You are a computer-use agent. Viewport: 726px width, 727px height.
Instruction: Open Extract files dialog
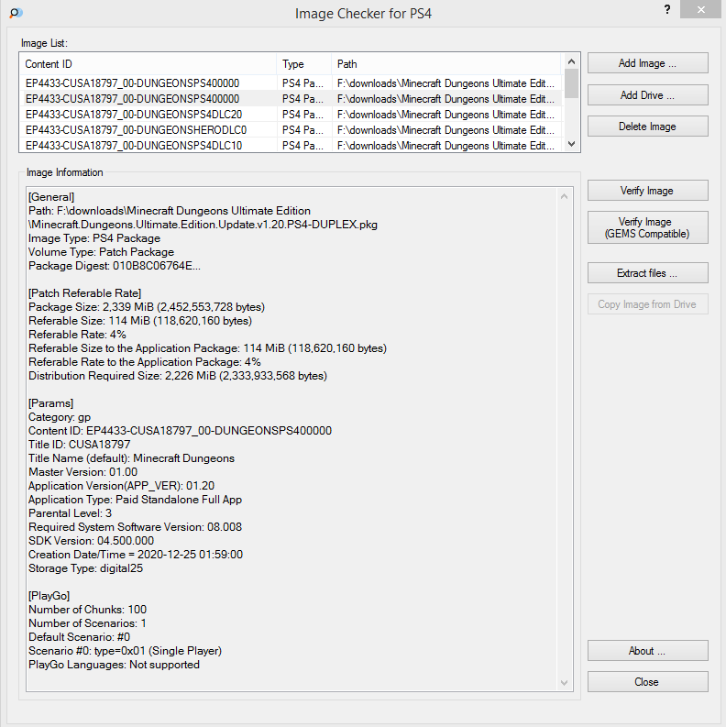tap(648, 273)
